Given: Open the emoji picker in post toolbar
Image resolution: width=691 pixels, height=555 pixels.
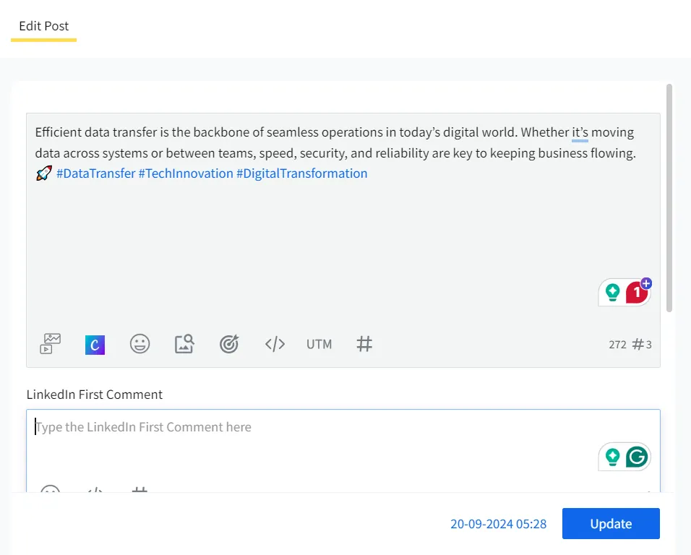Looking at the screenshot, I should (x=140, y=344).
